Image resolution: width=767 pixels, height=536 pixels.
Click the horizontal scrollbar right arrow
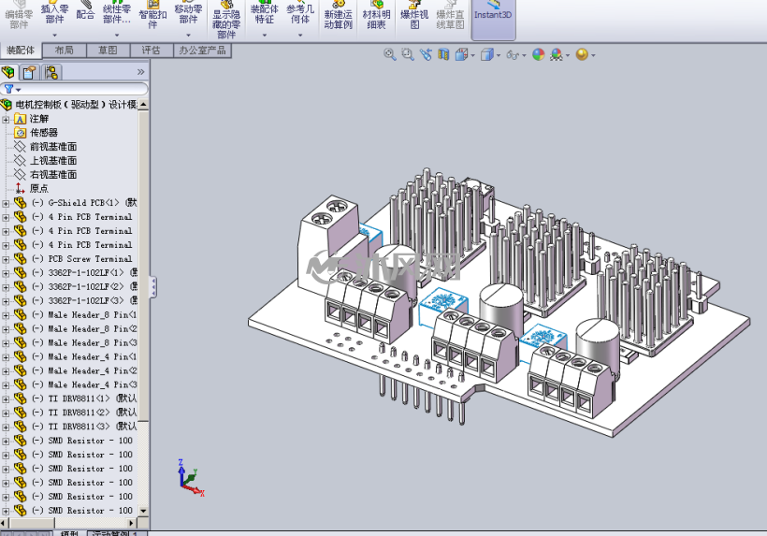click(x=131, y=523)
